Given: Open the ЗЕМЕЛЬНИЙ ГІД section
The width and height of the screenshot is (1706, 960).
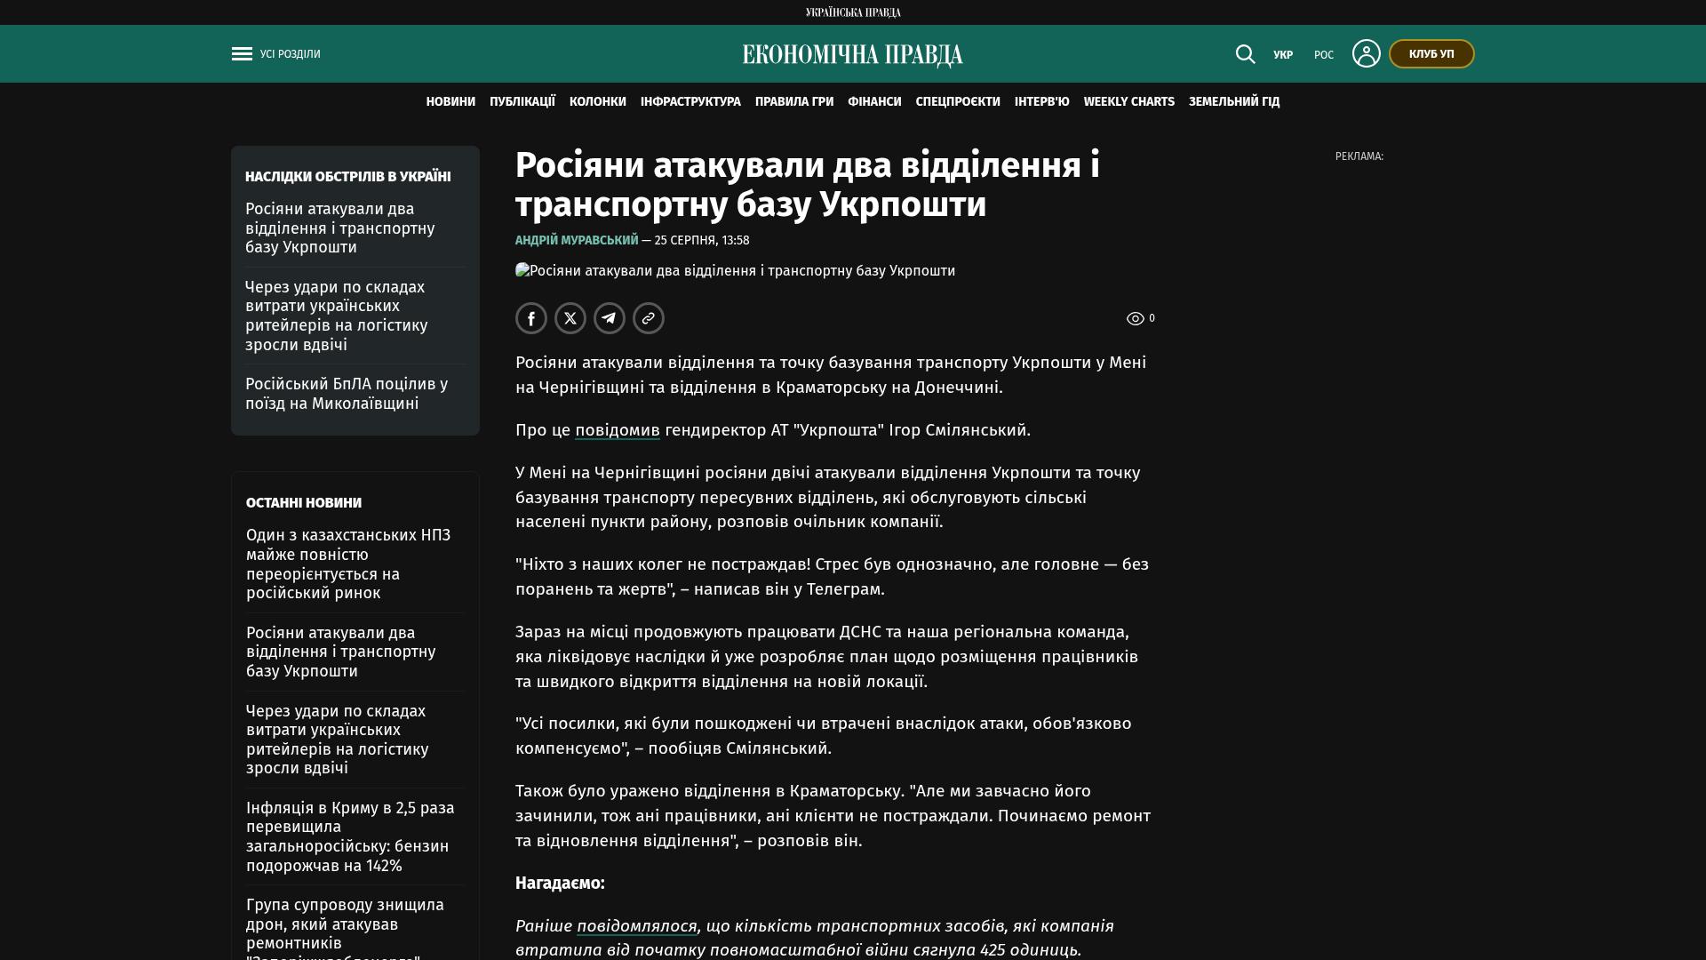Looking at the screenshot, I should [1234, 102].
